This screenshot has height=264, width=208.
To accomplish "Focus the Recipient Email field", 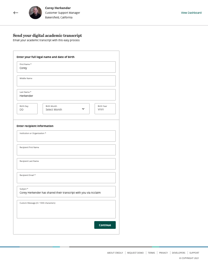I will tap(66, 178).
